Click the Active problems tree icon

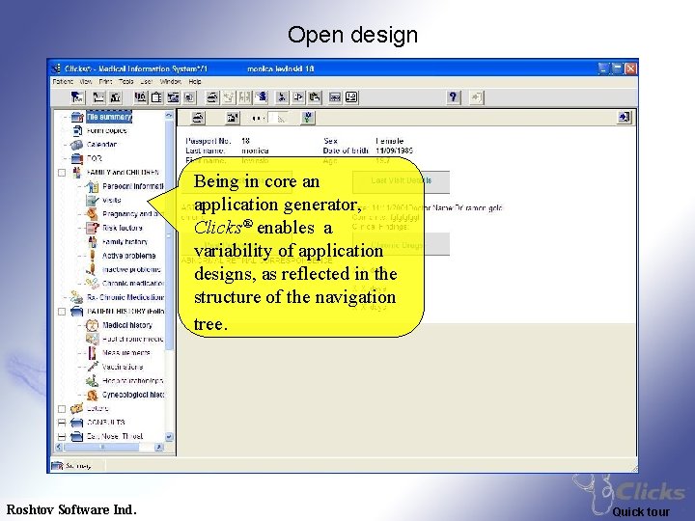(x=93, y=256)
